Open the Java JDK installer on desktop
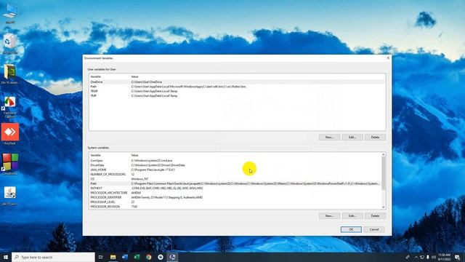The image size is (465, 262). [9, 196]
